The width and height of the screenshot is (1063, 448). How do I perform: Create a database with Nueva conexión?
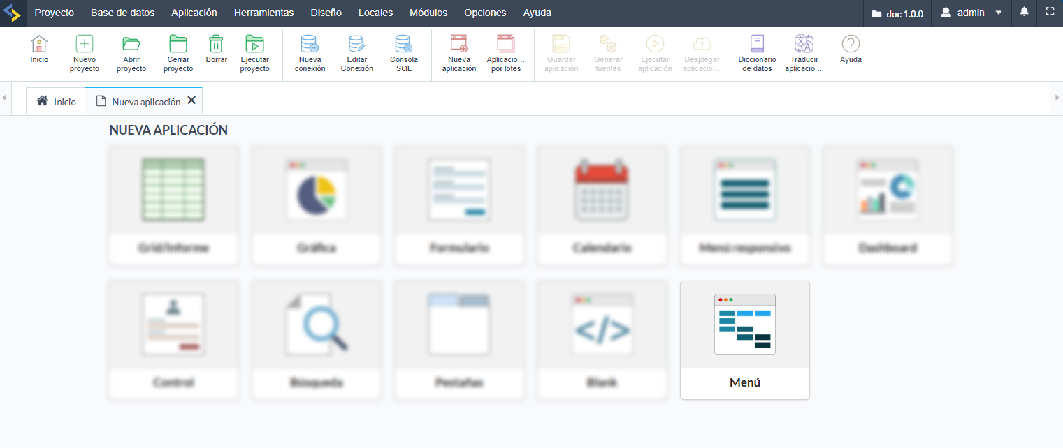(310, 45)
